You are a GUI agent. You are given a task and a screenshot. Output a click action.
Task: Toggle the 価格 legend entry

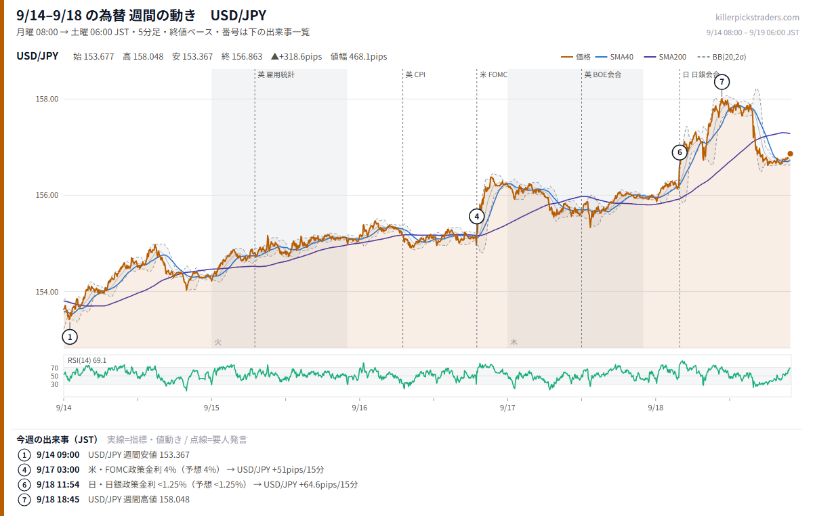[576, 57]
